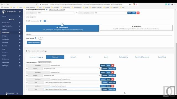Image resolution: width=177 pixels, height=99 pixels.
Task: Delete the /mosquitto/config/passwd volume mapping
Action: [x=113, y=86]
